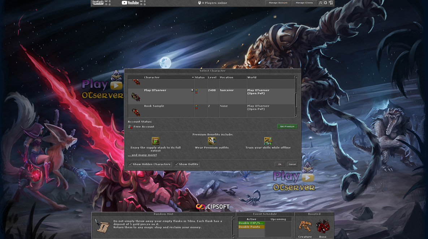Switch to the Active events tab
Image resolution: width=428 pixels, height=239 pixels.
click(x=251, y=219)
